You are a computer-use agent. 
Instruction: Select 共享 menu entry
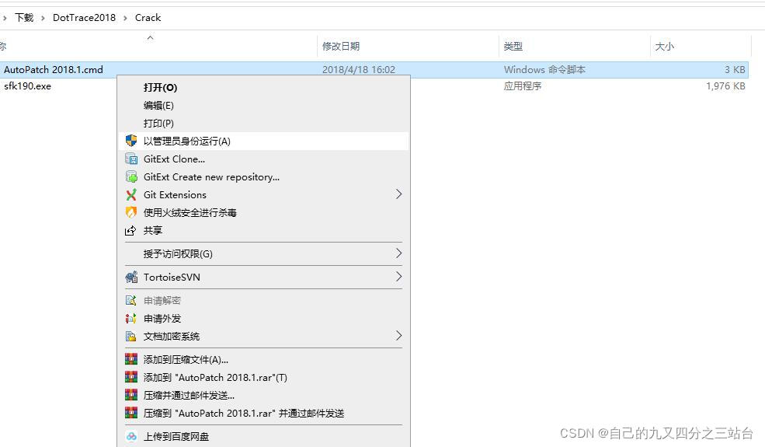point(264,230)
